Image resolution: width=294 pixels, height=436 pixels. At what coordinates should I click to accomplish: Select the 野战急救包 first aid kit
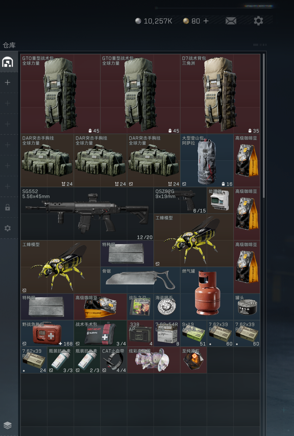pos(47,333)
